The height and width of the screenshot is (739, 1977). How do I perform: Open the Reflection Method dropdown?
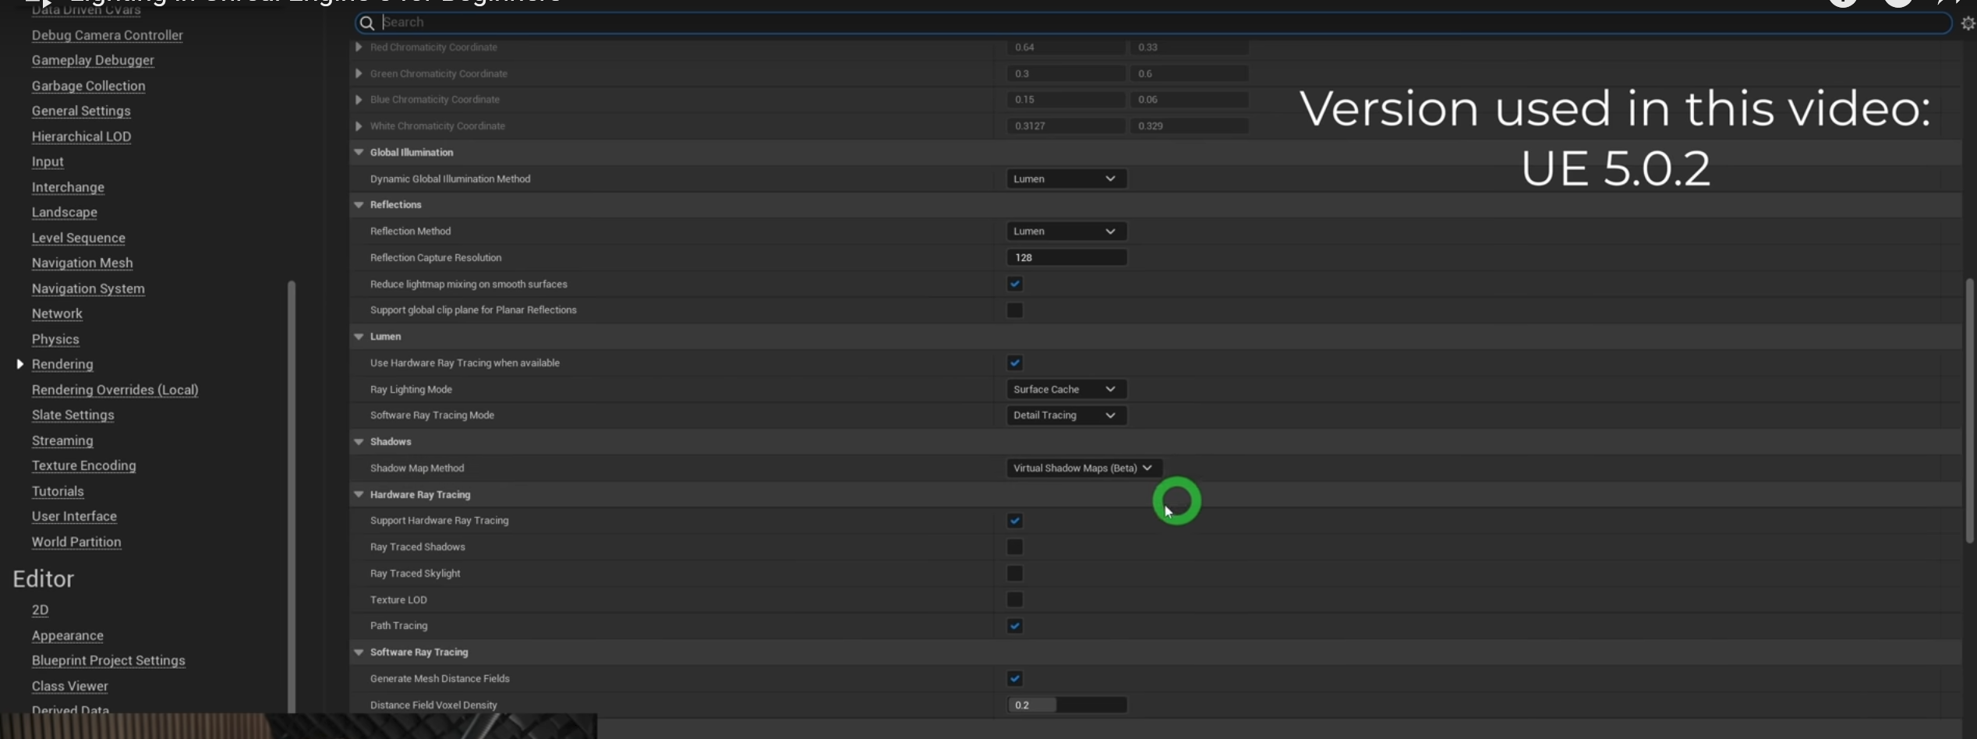pyautogui.click(x=1066, y=231)
